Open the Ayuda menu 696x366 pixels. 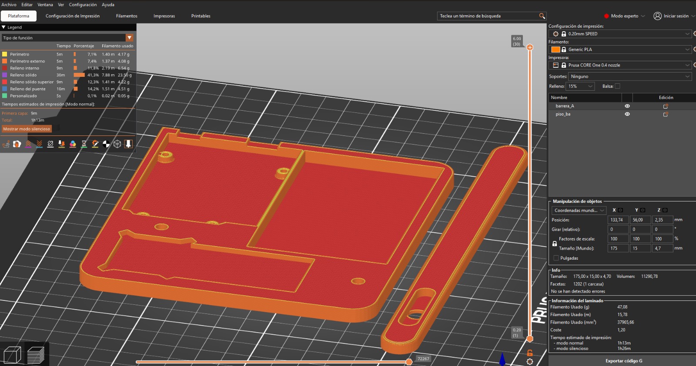[x=108, y=5]
